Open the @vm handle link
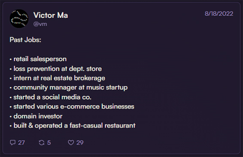This screenshot has height=157, width=243. click(x=40, y=24)
